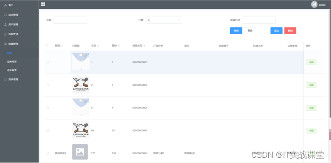Click the 商品描述1 description cell
The height and width of the screenshot is (163, 331).
tap(190, 153)
